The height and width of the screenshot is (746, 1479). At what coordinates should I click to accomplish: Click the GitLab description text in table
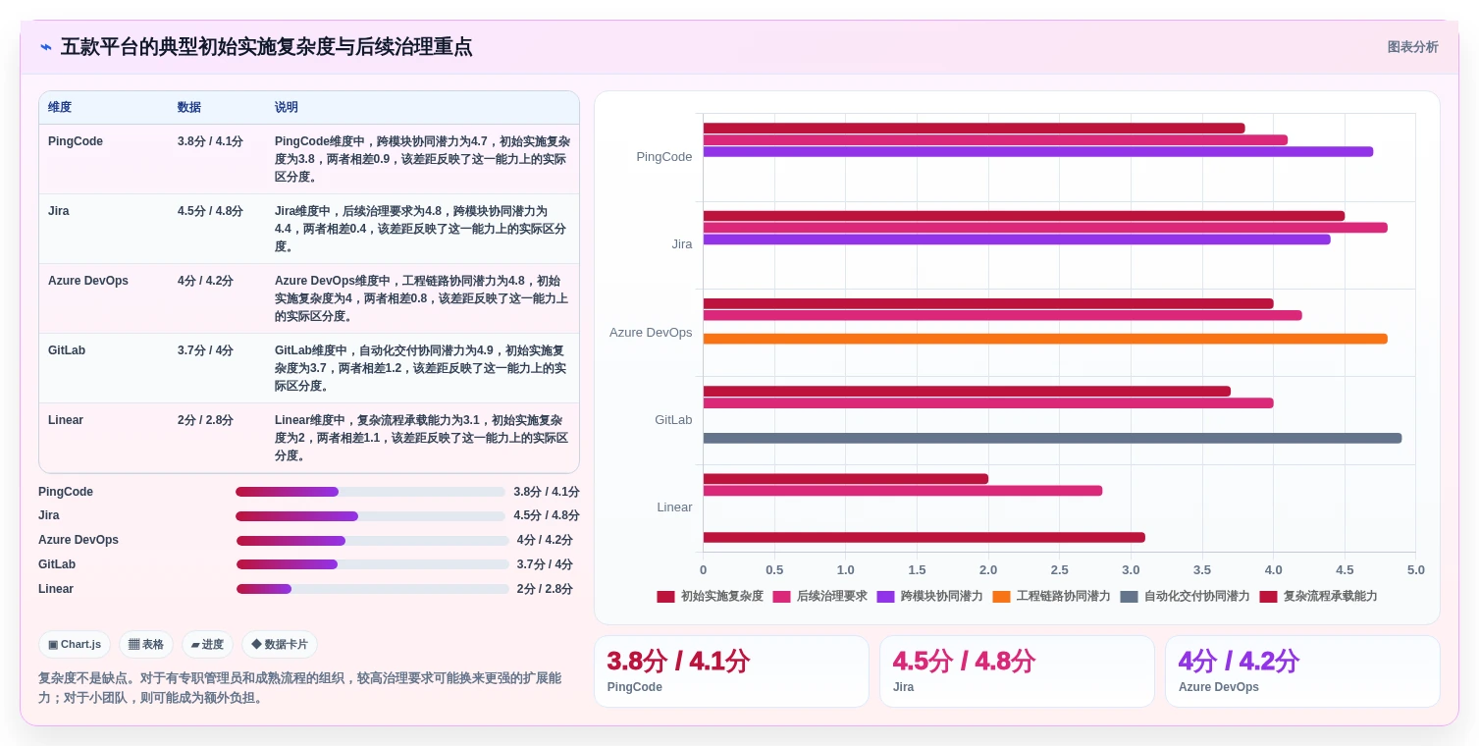(420, 368)
